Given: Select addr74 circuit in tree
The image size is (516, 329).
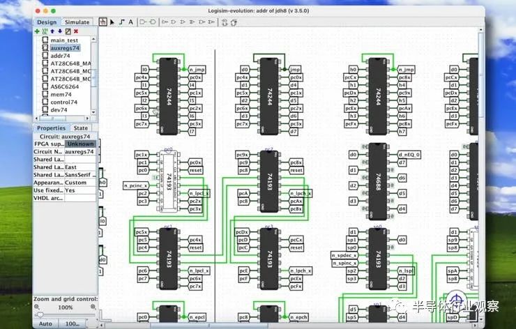Looking at the screenshot, I should click(60, 56).
